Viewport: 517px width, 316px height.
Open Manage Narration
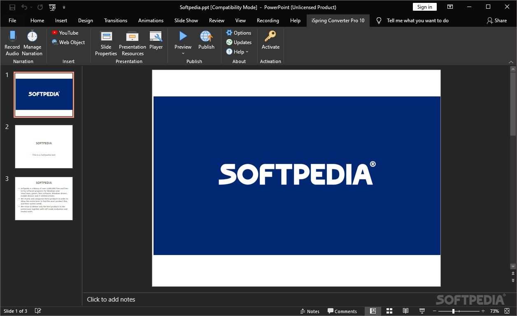pos(32,43)
